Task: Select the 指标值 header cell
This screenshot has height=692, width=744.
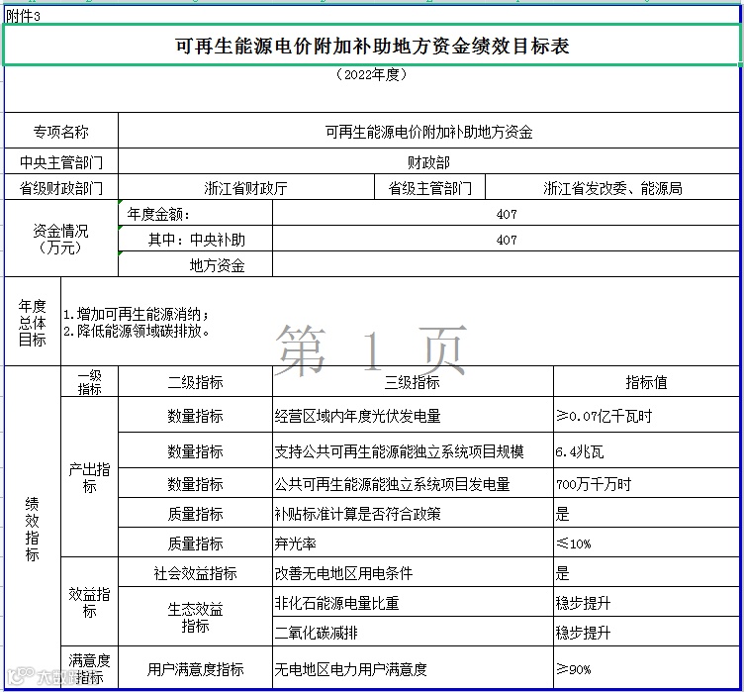Action: (x=646, y=381)
